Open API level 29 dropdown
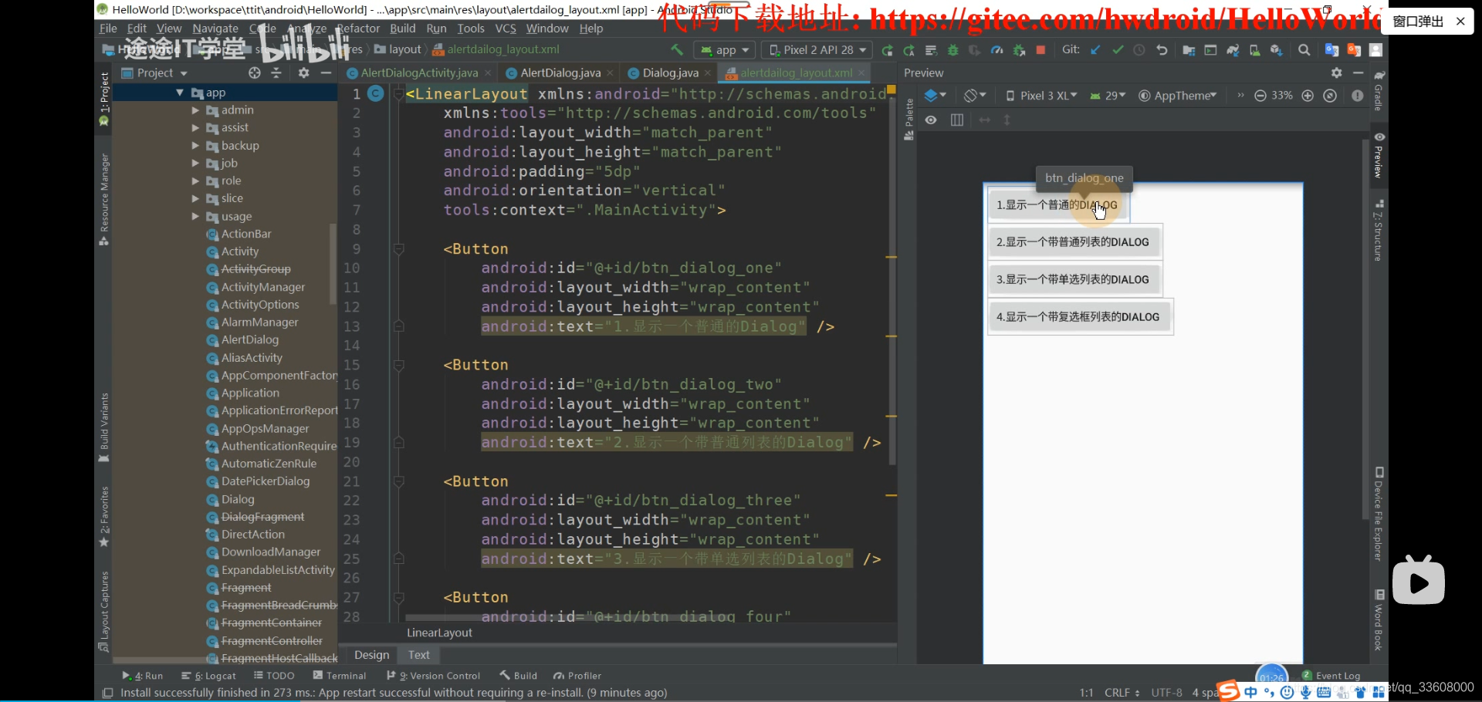 tap(1108, 96)
